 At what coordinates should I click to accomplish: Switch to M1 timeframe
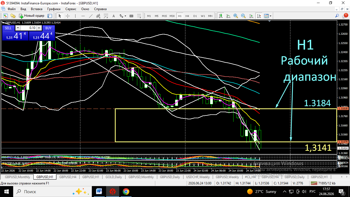(x=149, y=16)
